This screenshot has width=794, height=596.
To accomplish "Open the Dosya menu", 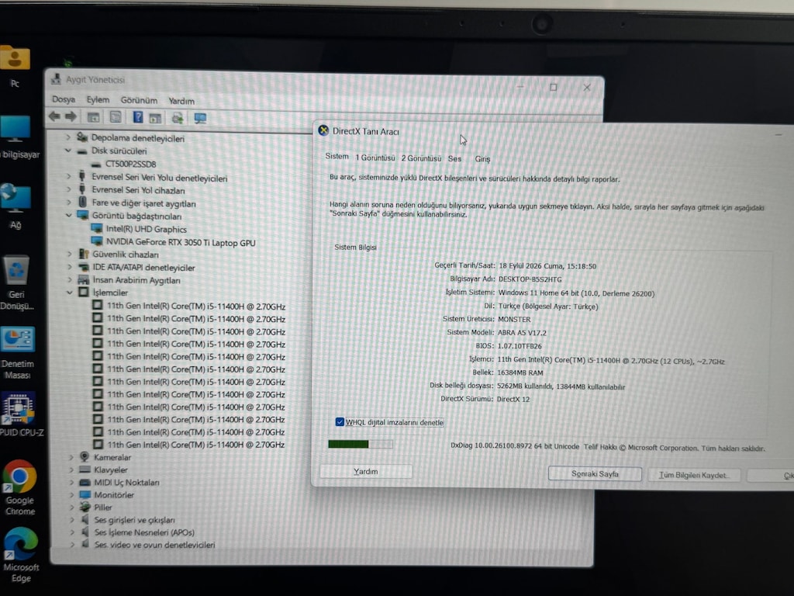I will tap(64, 99).
